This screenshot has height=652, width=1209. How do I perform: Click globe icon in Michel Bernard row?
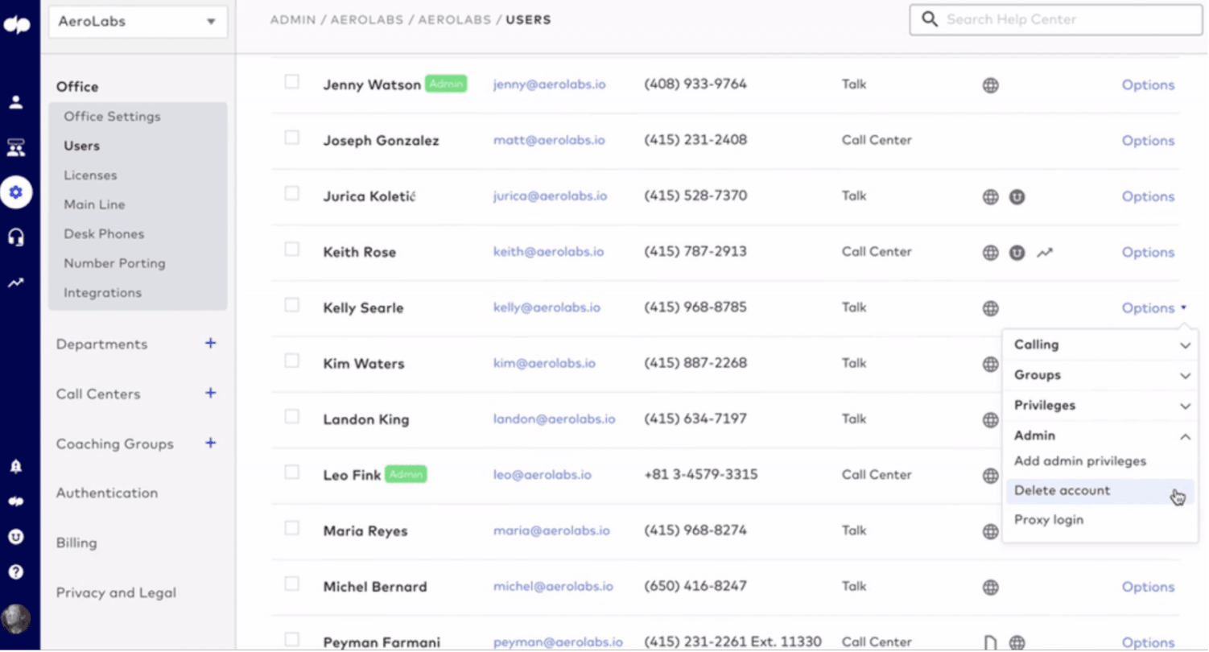coord(991,588)
